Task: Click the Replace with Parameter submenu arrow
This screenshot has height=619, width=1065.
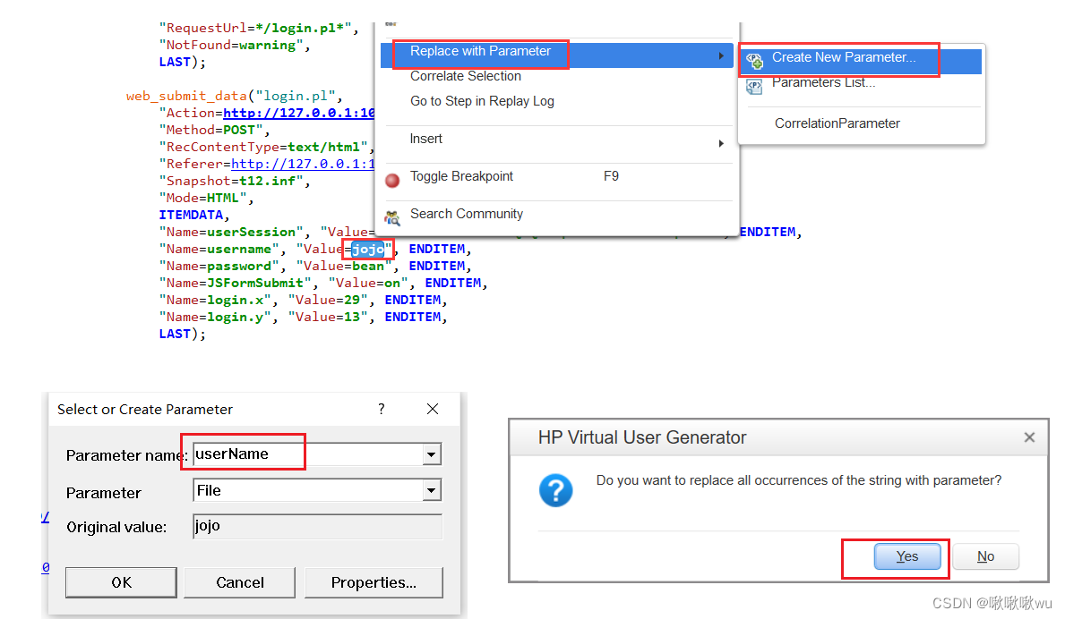Action: (721, 55)
